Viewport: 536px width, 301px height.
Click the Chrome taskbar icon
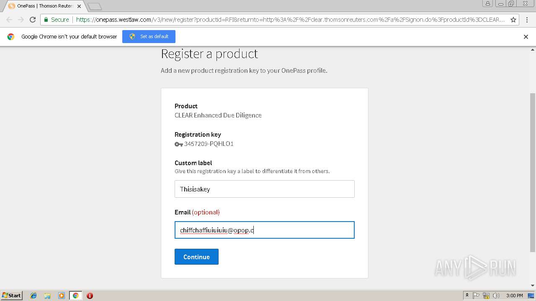[75, 296]
